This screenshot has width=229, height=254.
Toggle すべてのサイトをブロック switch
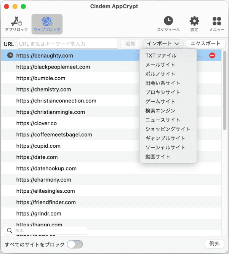[75, 244]
